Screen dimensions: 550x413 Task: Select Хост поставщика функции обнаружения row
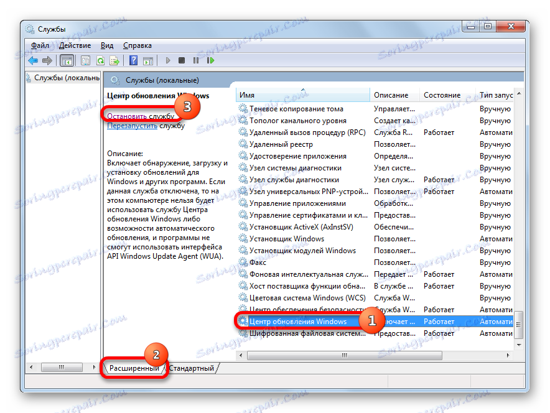click(375, 285)
